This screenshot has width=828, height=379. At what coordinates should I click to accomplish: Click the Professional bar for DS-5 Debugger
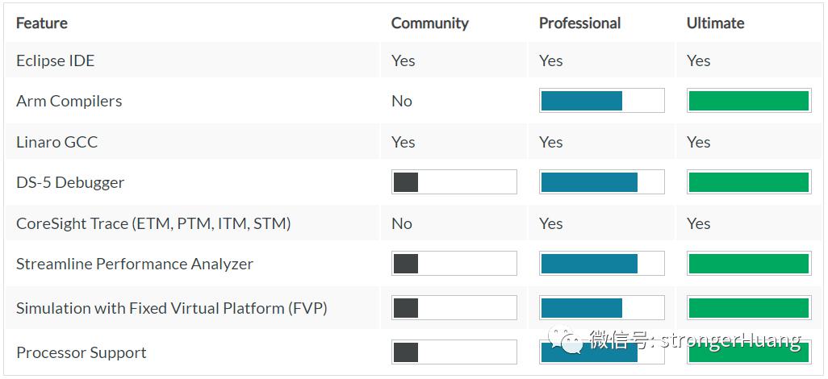coord(601,182)
